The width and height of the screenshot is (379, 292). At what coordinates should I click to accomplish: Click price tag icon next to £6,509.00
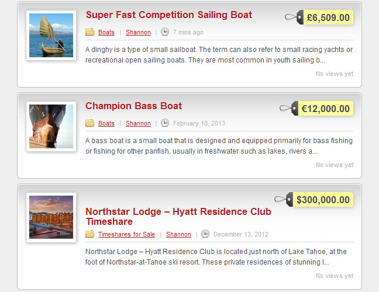(x=294, y=18)
